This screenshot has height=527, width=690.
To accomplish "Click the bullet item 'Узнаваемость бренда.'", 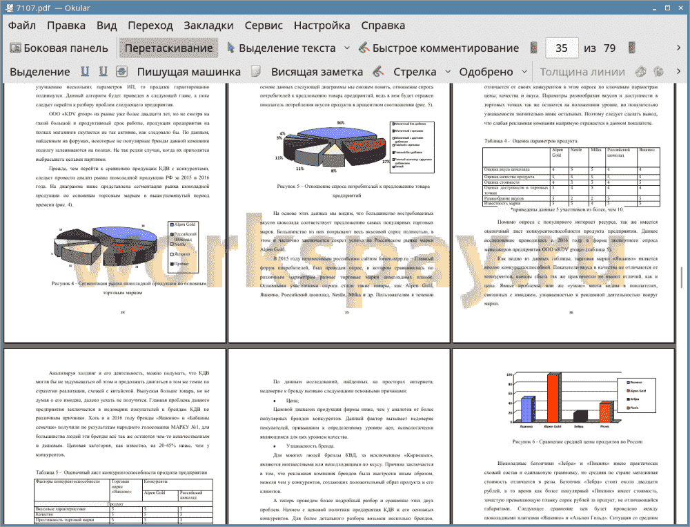I will (x=310, y=446).
